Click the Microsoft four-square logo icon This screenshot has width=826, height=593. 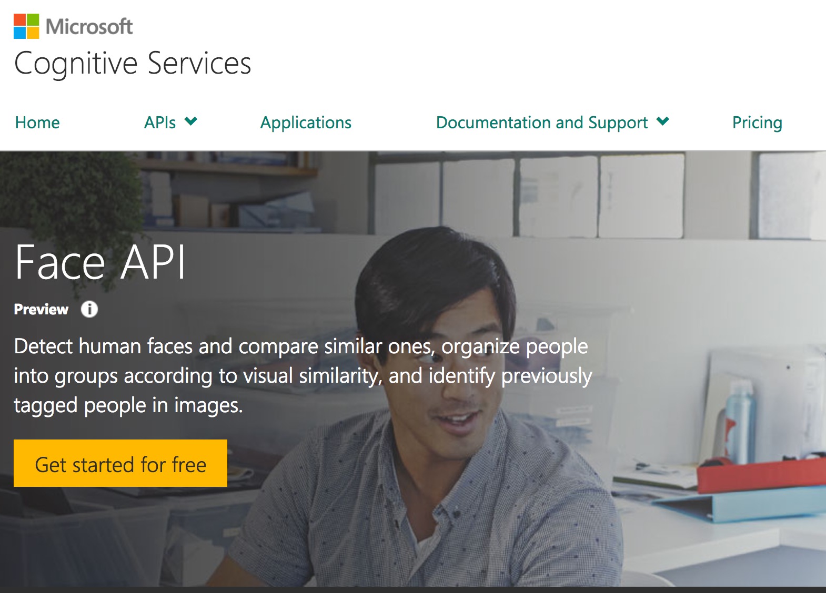point(26,26)
